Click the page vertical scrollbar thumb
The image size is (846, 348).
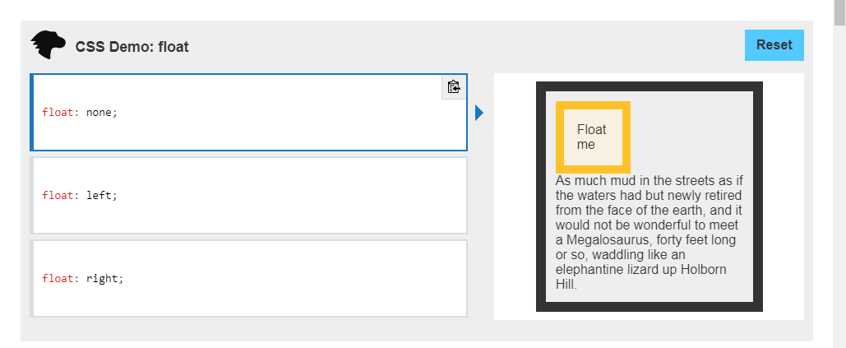click(x=839, y=12)
